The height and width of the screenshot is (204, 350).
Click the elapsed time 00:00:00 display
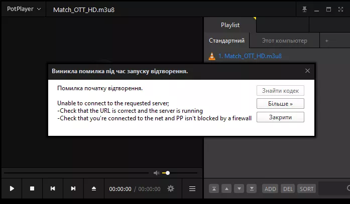tap(120, 189)
